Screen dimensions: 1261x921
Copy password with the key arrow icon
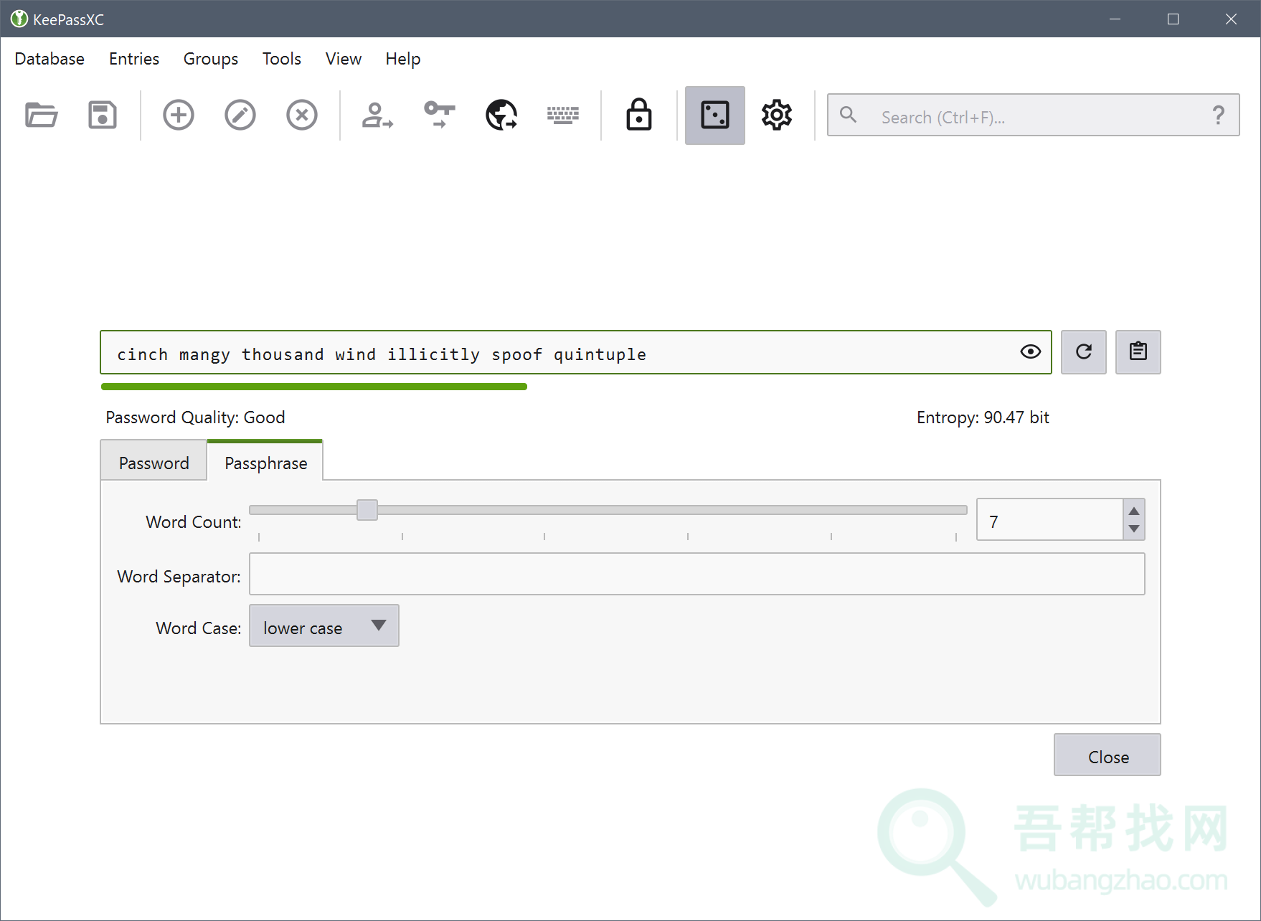coord(439,115)
